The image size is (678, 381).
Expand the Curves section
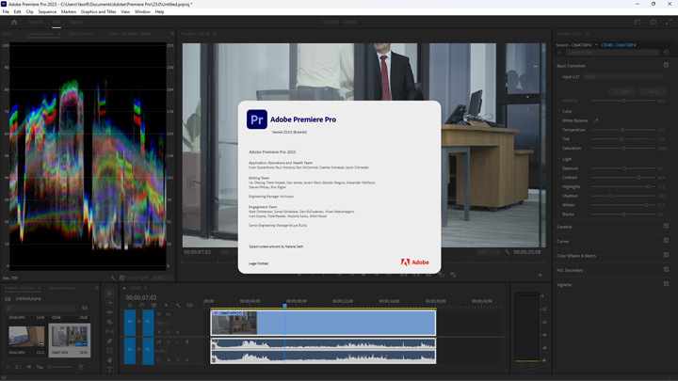(562, 242)
